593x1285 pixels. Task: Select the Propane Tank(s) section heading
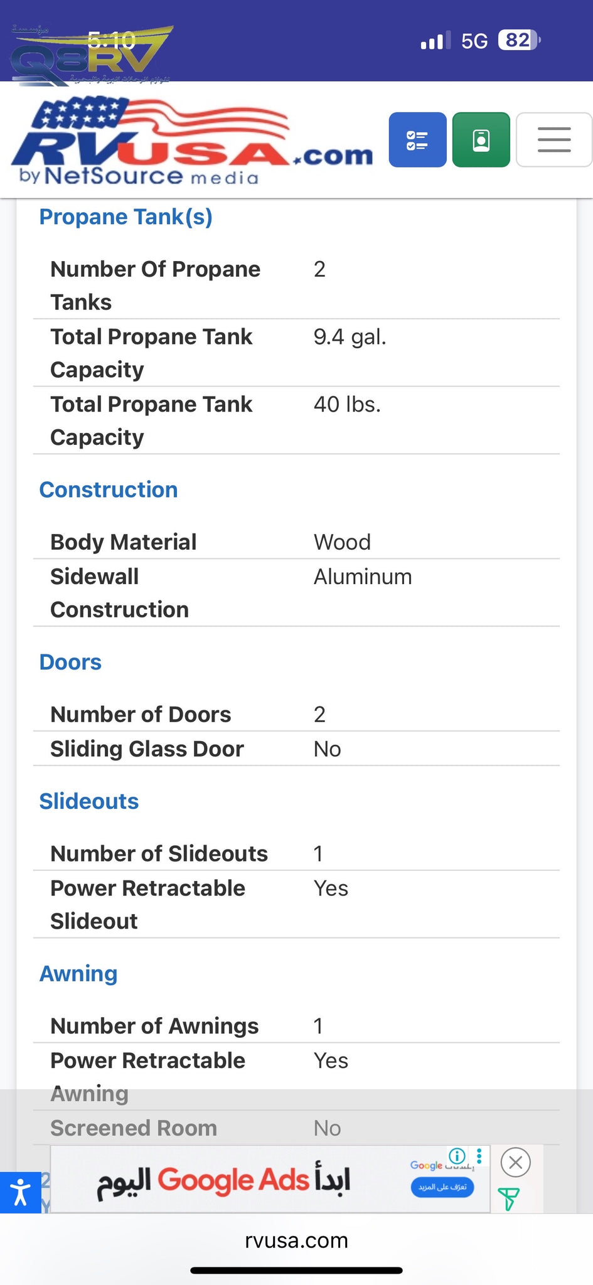tap(126, 217)
